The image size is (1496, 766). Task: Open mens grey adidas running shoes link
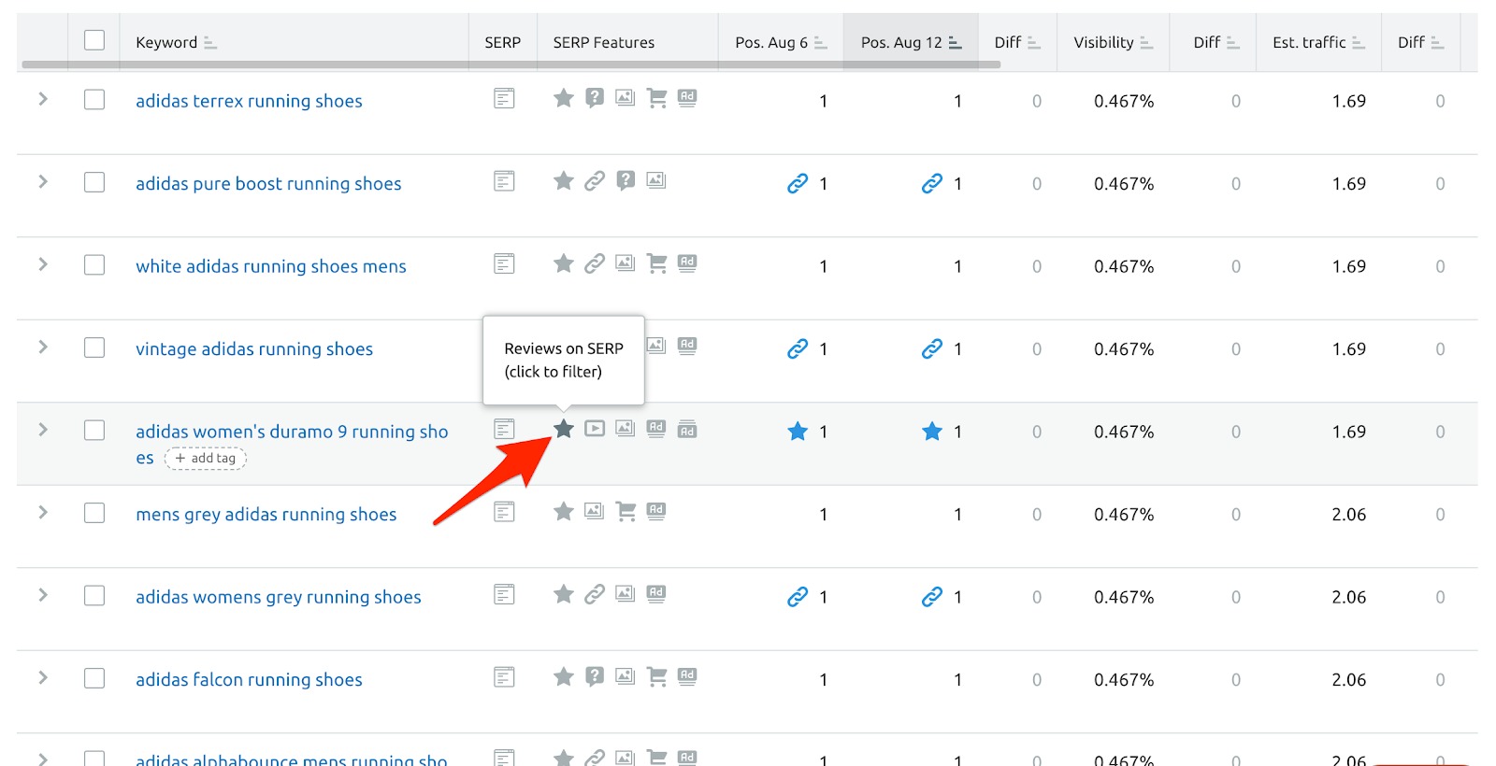coord(266,515)
